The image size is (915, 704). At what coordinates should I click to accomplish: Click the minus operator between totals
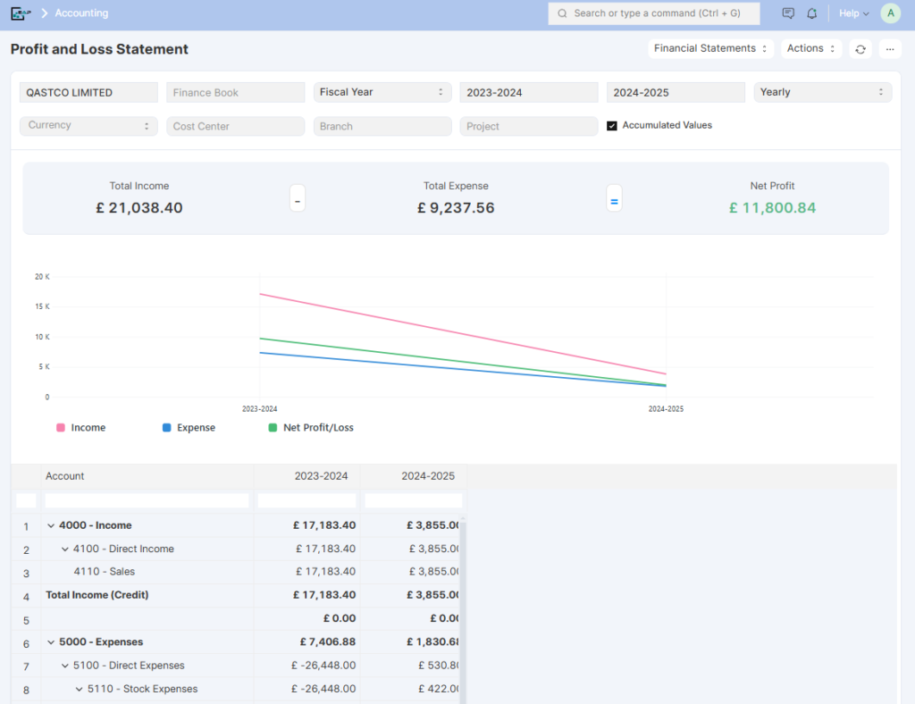[x=298, y=199]
